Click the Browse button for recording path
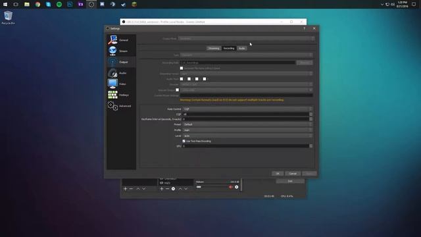This screenshot has height=237, width=421. 305,63
